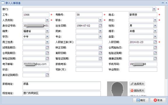Open the 学历 dropdown showing 中专
This screenshot has height=105, width=168.
[47, 37]
